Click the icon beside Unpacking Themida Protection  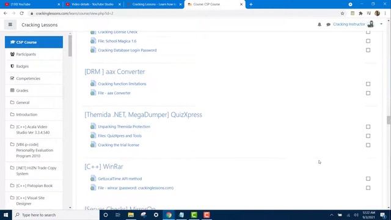(93, 127)
